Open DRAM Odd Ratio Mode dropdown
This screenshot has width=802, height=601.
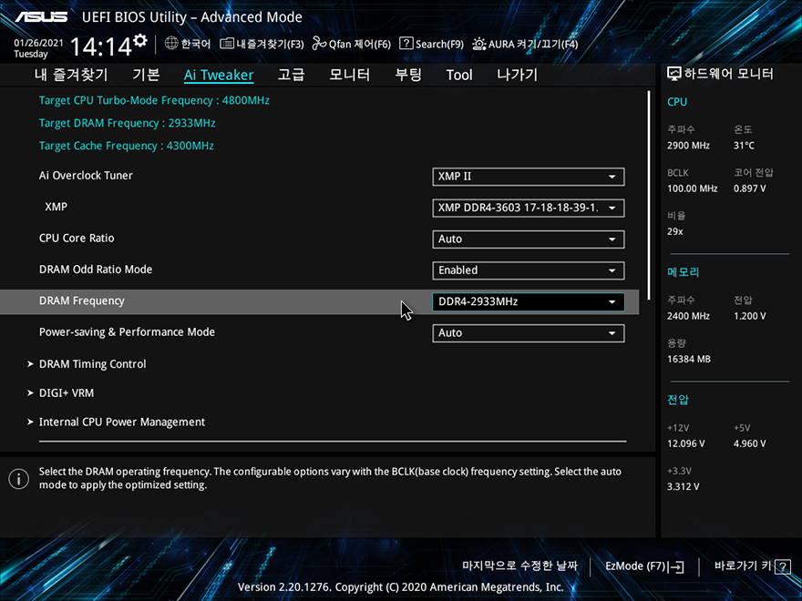(x=529, y=270)
